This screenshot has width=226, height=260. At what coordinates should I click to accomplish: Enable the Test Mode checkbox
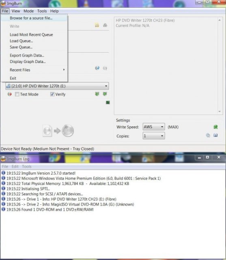click(17, 94)
